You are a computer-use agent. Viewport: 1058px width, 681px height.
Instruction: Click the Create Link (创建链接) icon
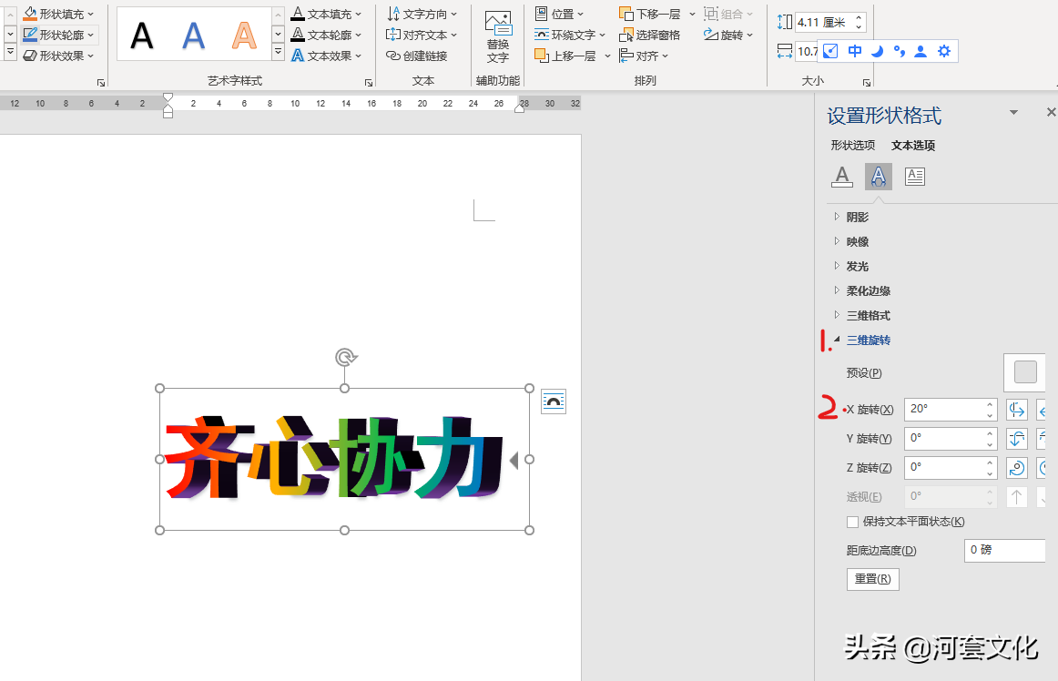pos(417,56)
